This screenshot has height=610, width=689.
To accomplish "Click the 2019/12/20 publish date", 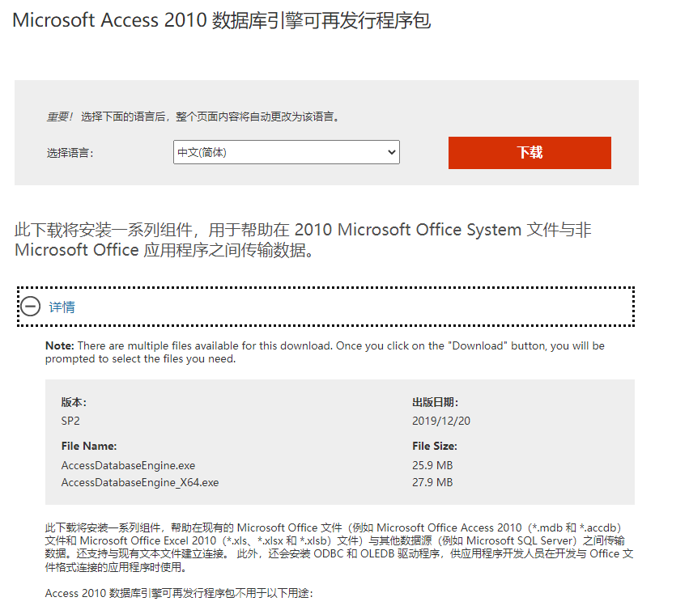I will (441, 421).
